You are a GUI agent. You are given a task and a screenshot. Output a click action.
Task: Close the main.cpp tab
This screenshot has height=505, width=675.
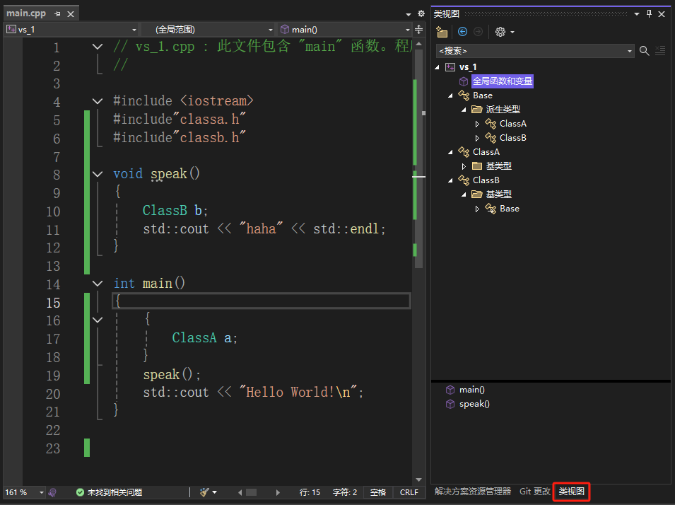(x=71, y=13)
